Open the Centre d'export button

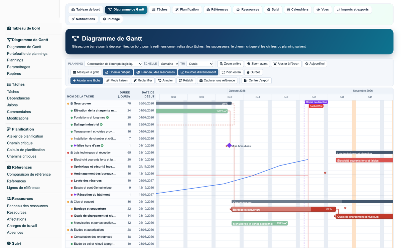257,80
